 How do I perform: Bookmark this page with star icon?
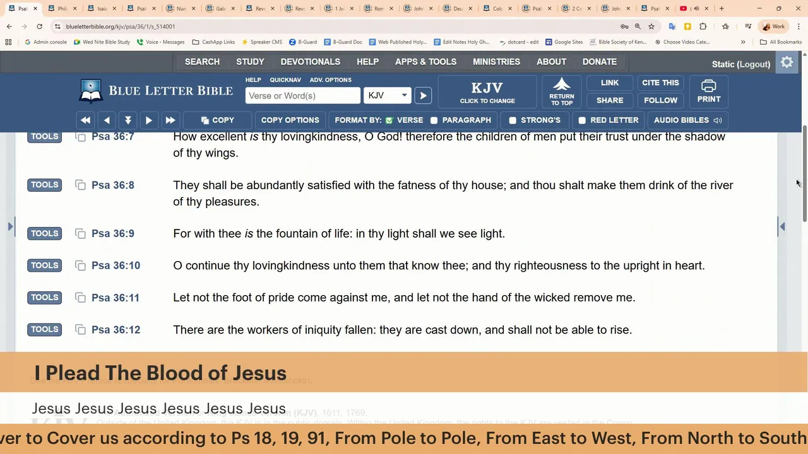[x=651, y=26]
